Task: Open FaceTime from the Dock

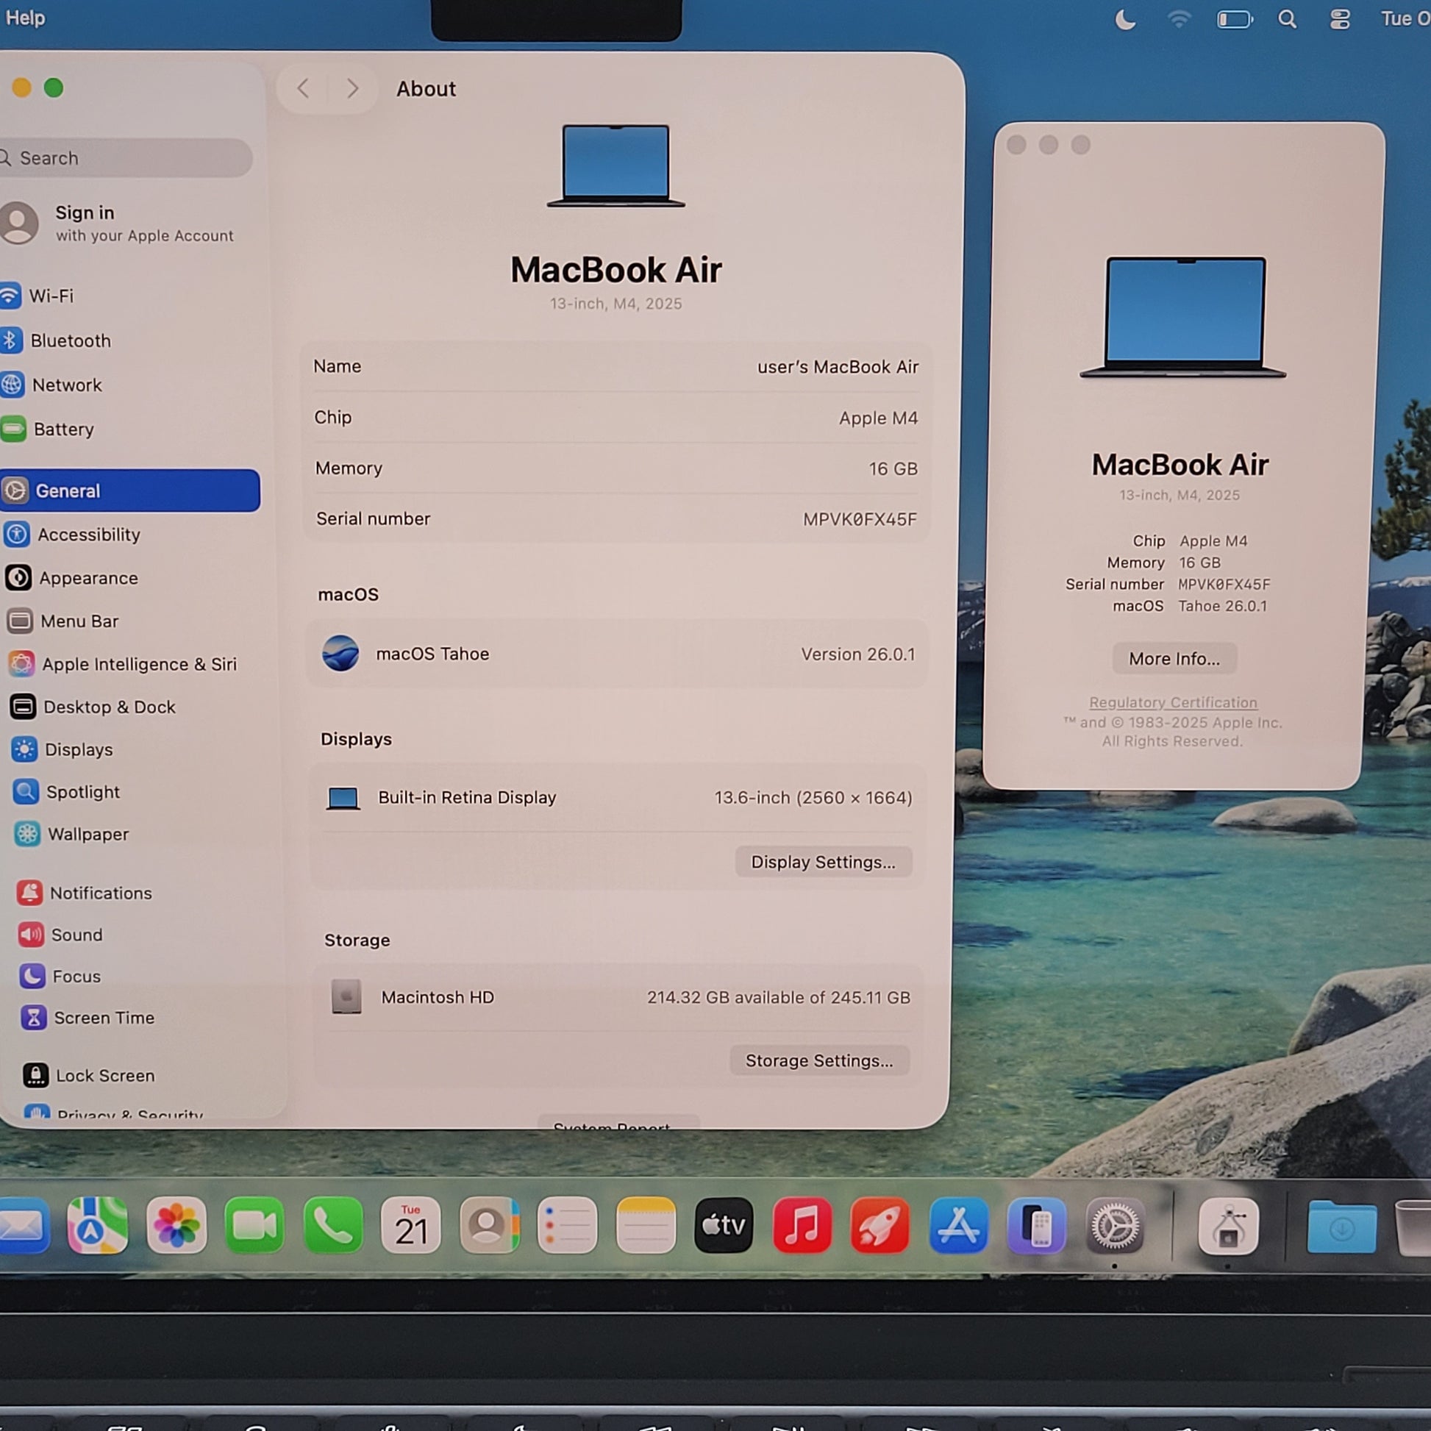Action: (254, 1226)
